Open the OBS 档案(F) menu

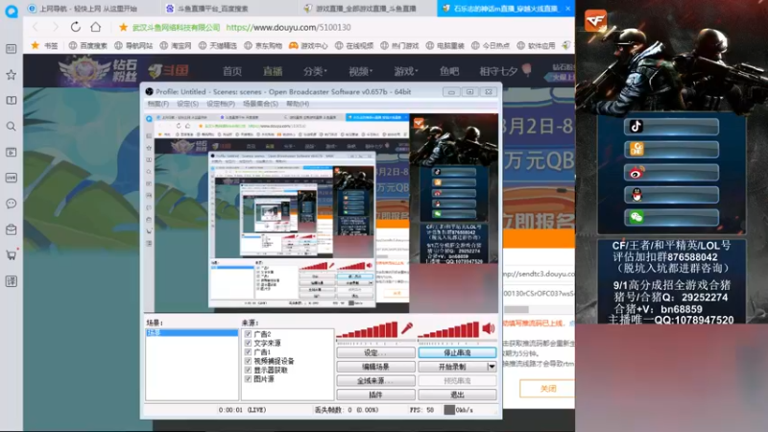tap(158, 104)
